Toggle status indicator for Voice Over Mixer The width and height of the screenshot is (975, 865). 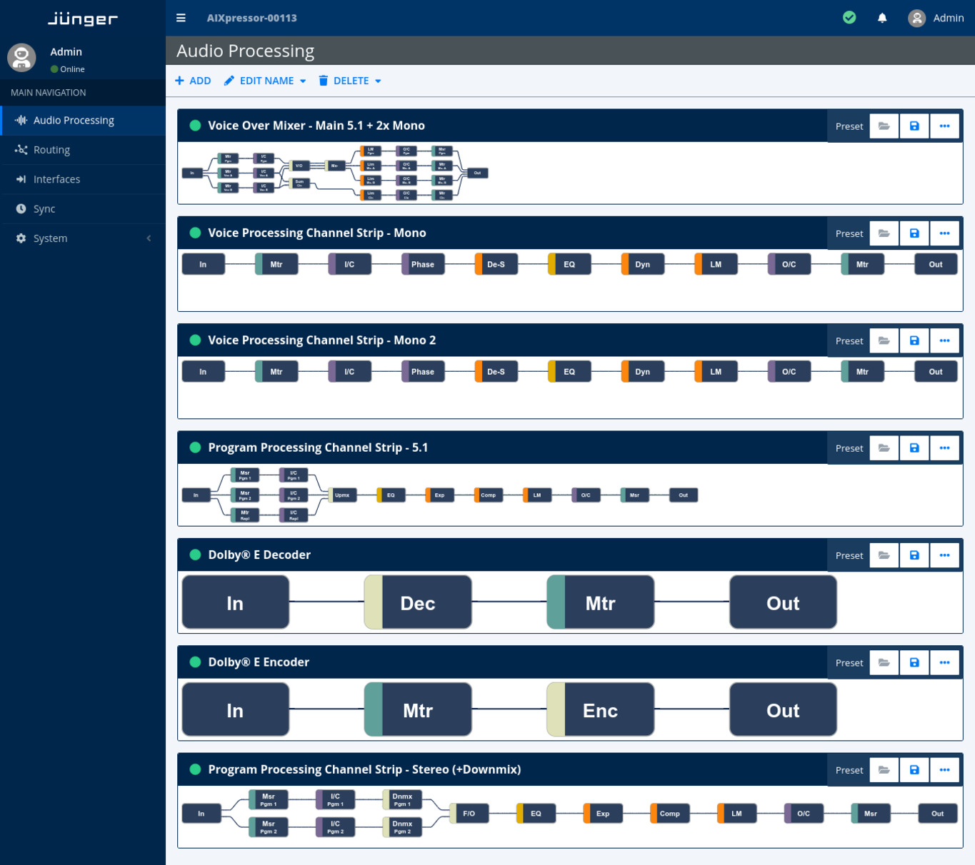pyautogui.click(x=194, y=125)
